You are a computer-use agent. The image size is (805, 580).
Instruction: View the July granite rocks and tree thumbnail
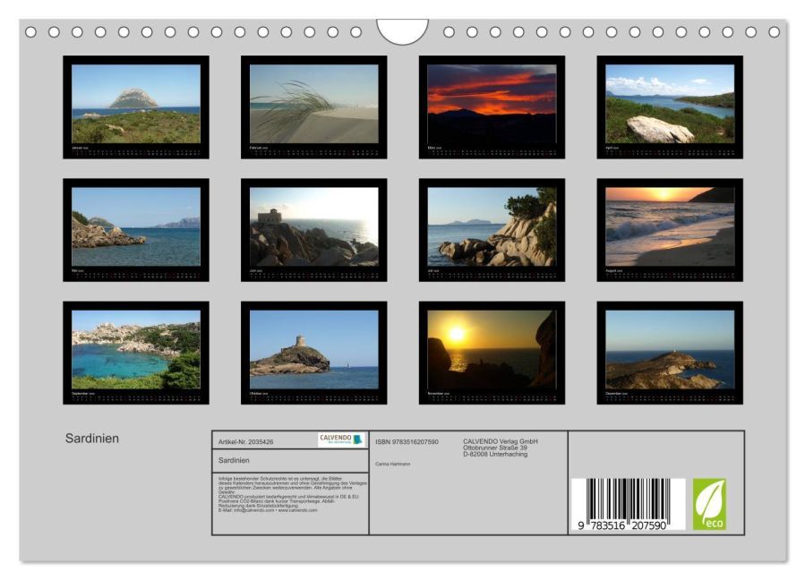coord(492,230)
